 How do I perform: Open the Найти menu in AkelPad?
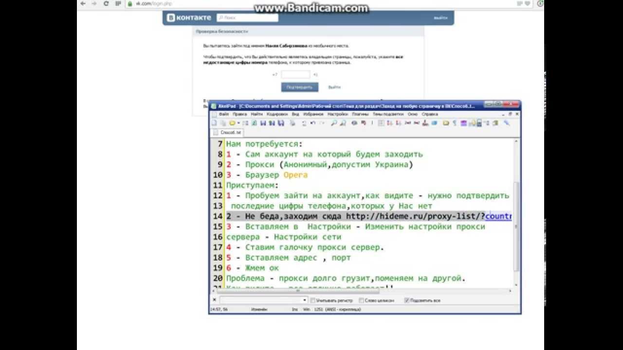coord(257,114)
